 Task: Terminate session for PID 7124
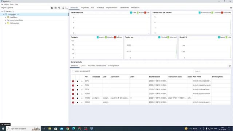coord(73,86)
